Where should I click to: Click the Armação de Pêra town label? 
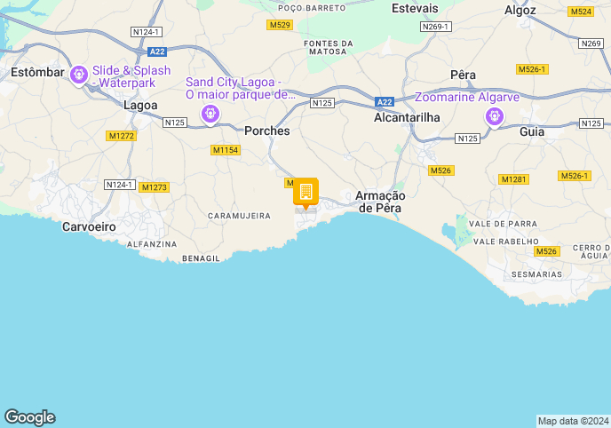[380, 202]
